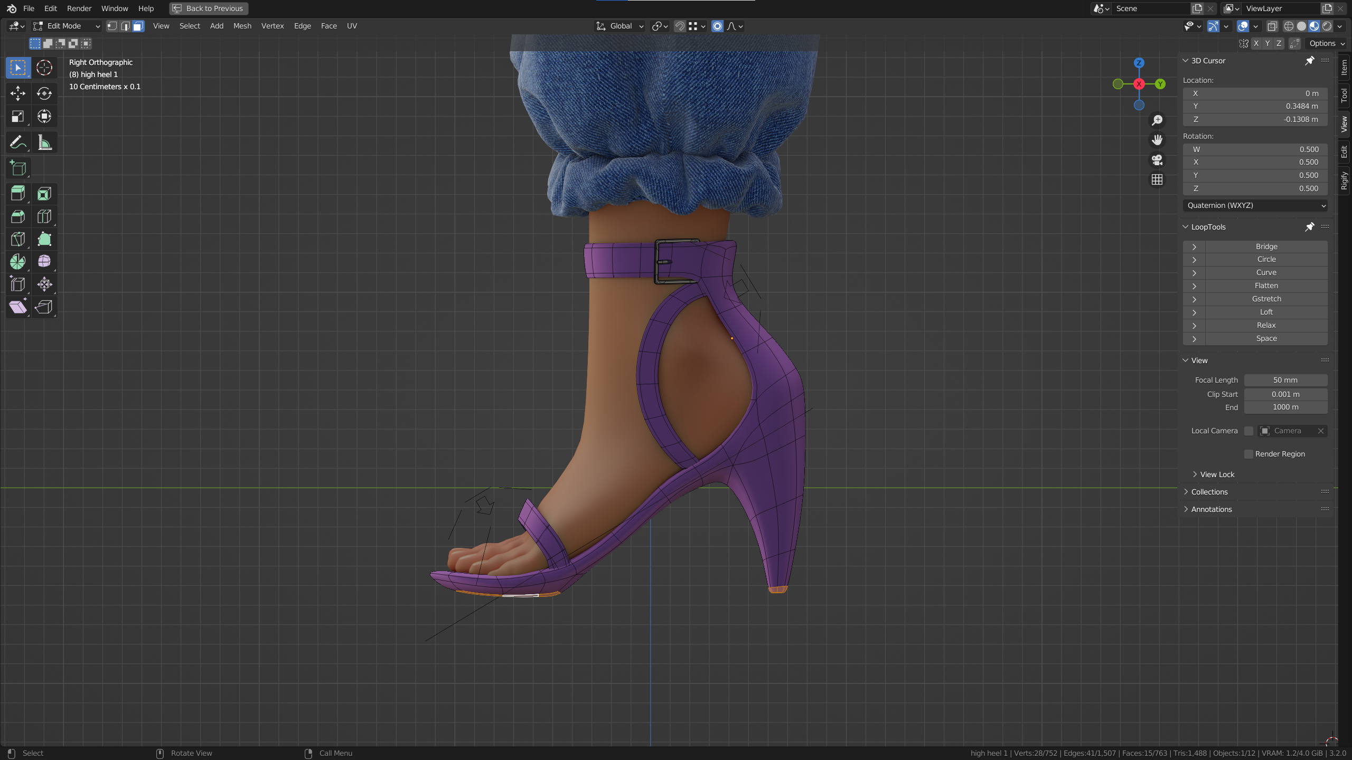The height and width of the screenshot is (760, 1352).
Task: Select the Scale tool
Action: [18, 117]
